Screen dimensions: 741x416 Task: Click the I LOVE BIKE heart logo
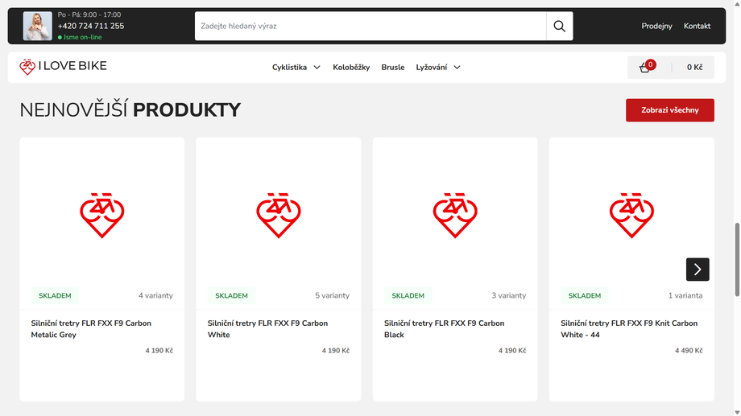click(63, 67)
